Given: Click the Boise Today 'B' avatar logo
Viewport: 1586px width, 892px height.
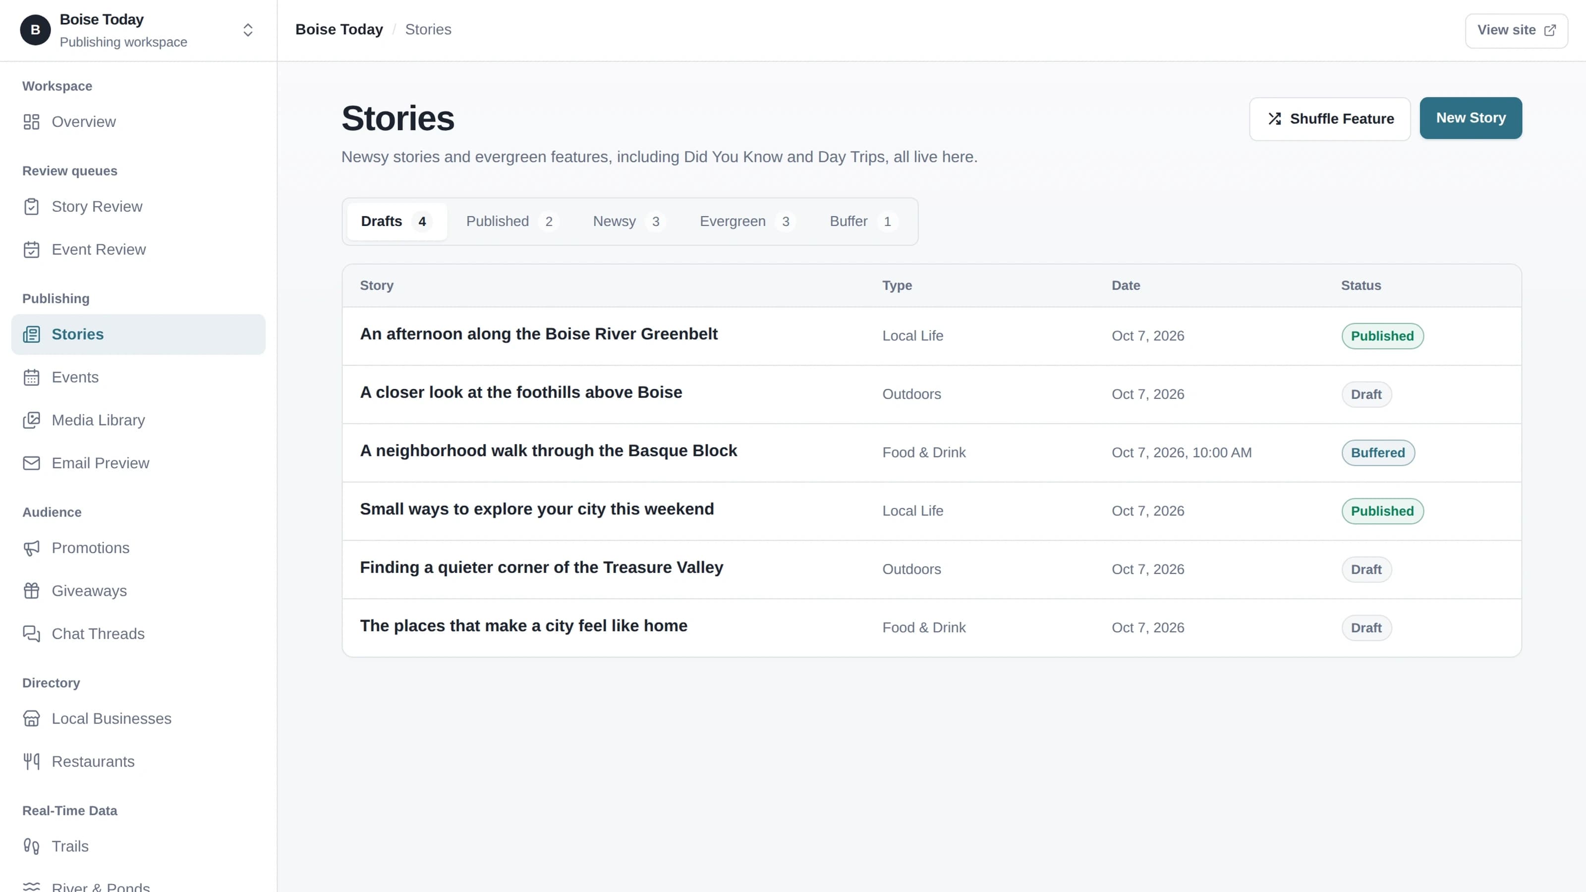Looking at the screenshot, I should pos(35,30).
